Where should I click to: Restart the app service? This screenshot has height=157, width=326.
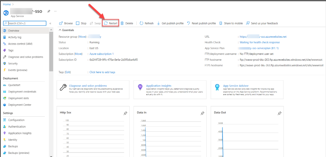(111, 23)
